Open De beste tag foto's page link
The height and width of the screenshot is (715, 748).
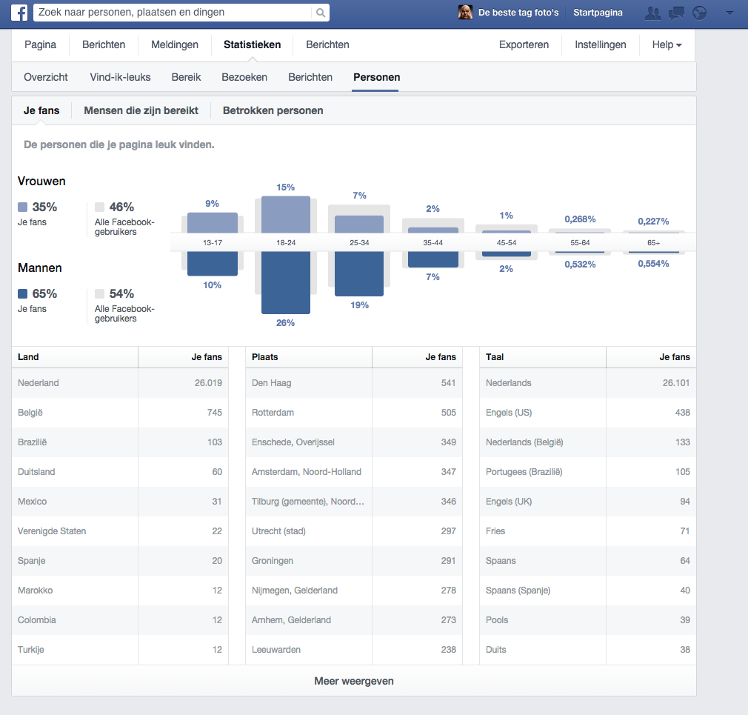pyautogui.click(x=518, y=13)
